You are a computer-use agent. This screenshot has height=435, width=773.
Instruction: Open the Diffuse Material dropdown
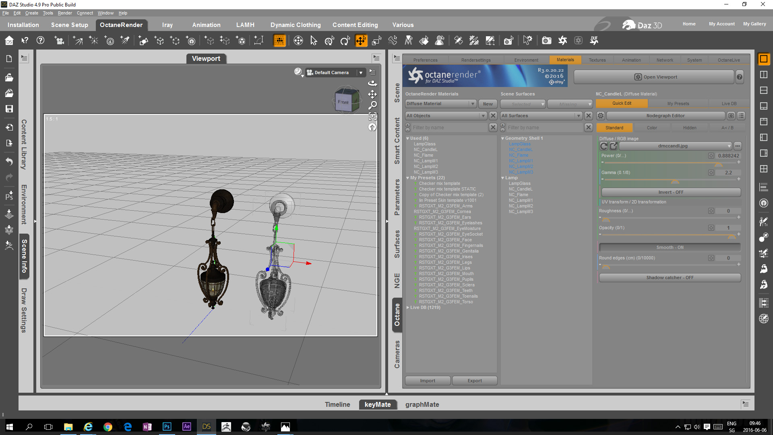[441, 104]
